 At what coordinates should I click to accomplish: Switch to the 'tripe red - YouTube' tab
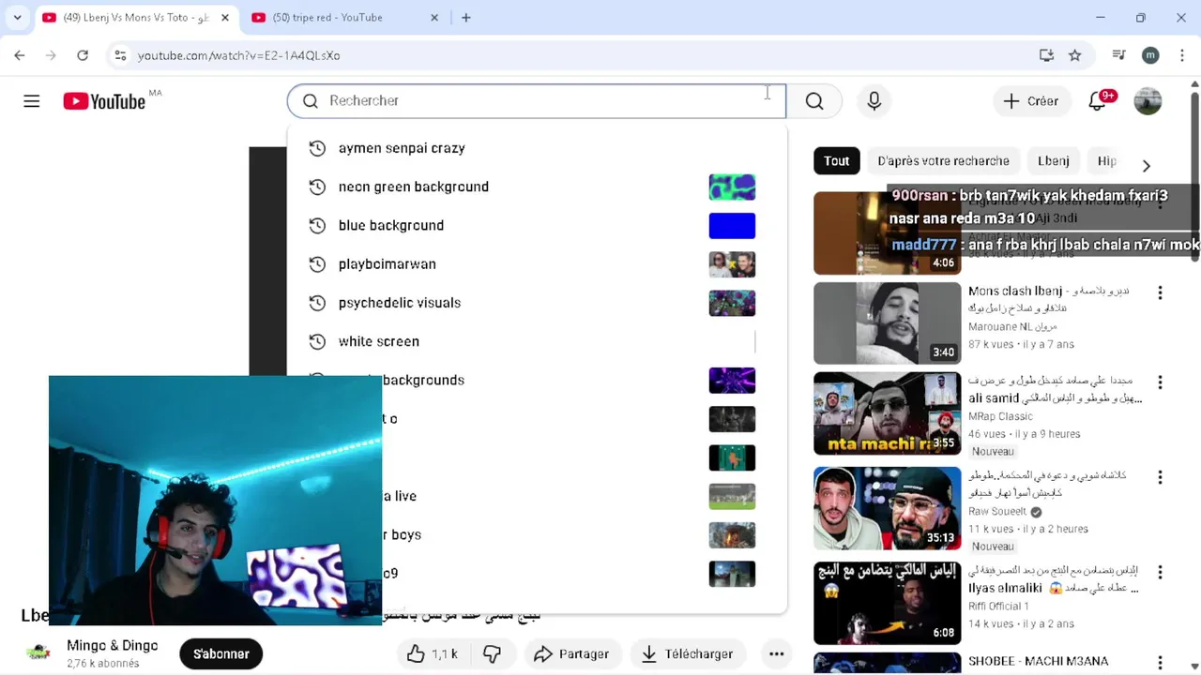pos(338,17)
